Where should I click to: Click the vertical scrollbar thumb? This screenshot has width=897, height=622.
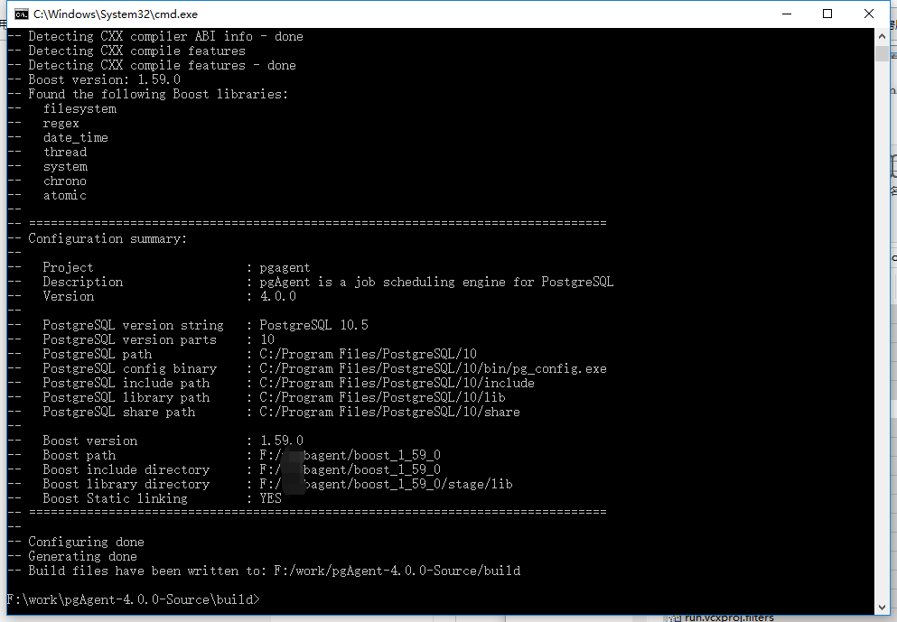coord(882,54)
